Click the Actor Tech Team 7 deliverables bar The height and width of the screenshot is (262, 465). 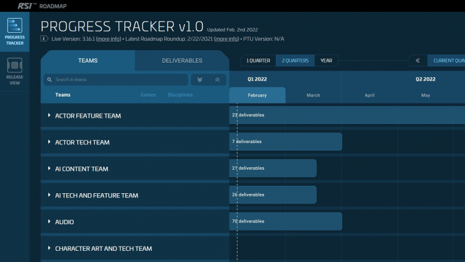coord(285,142)
